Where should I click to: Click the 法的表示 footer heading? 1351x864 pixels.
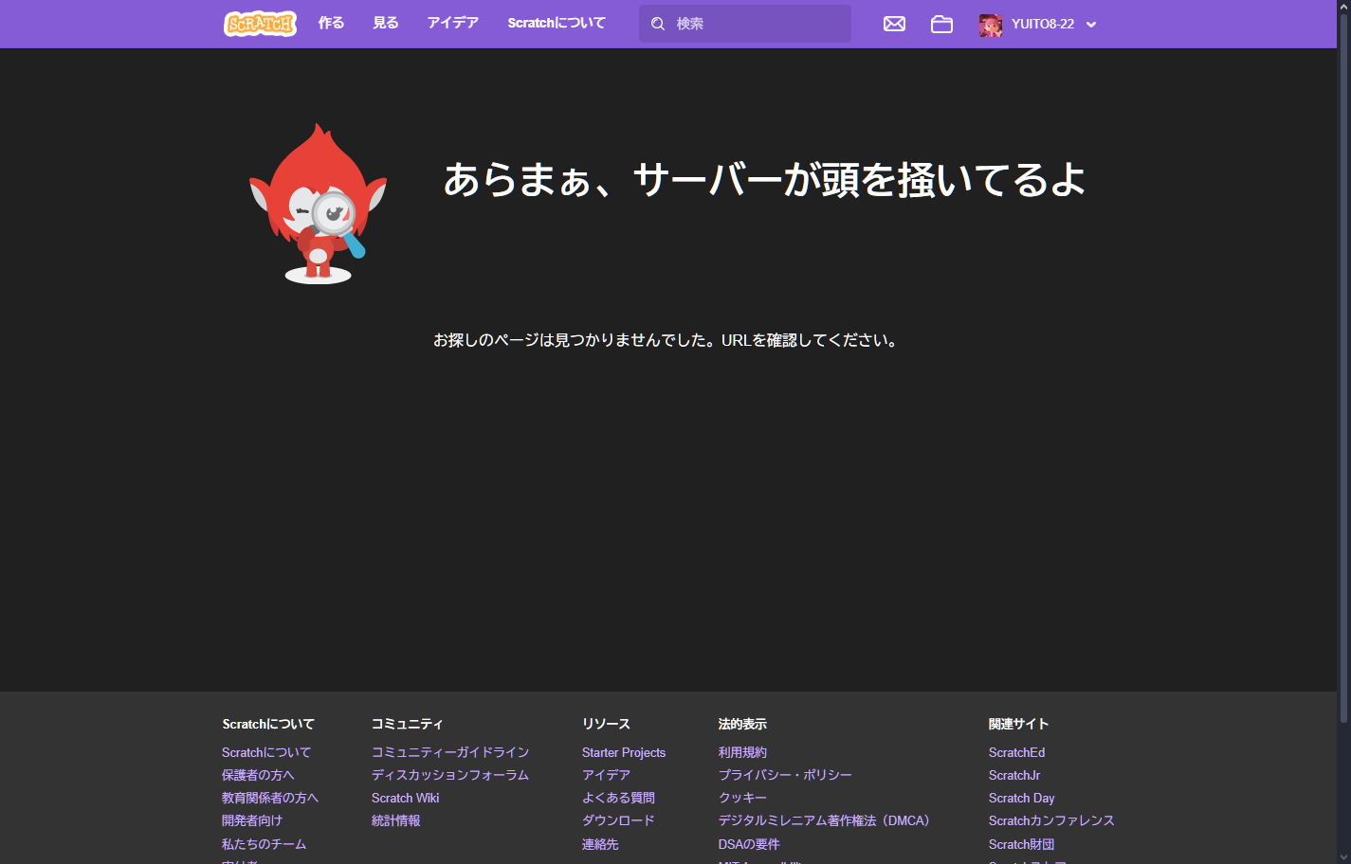pos(742,724)
